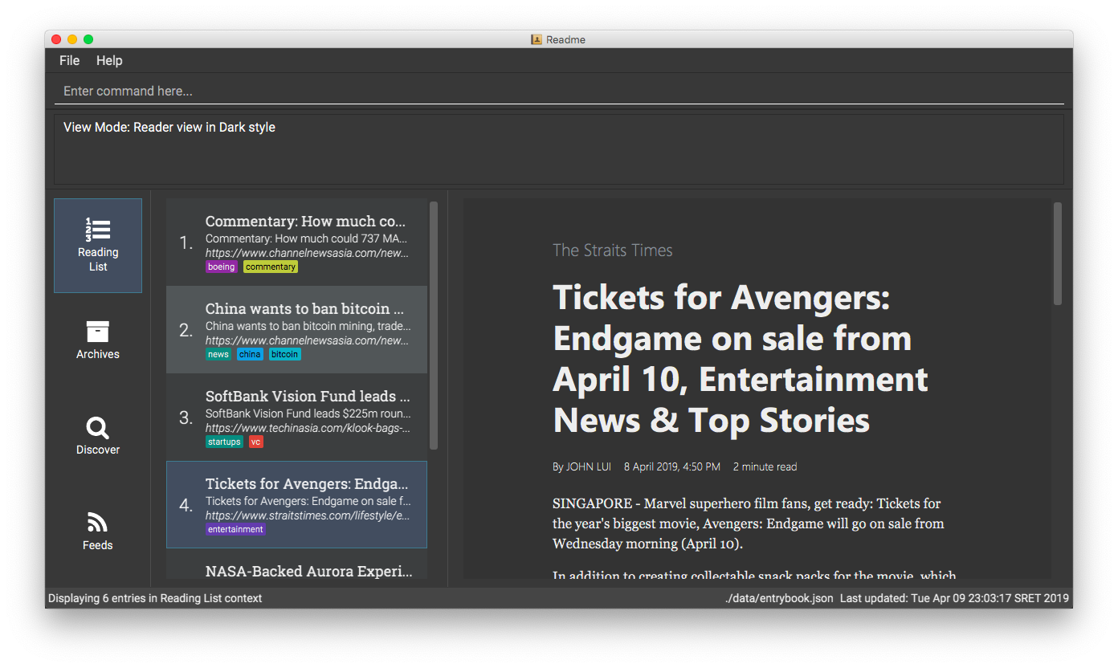Select entry 4 'Tickets for Avengers: Endga...'
Viewport: 1118px width, 668px height.
(x=296, y=504)
